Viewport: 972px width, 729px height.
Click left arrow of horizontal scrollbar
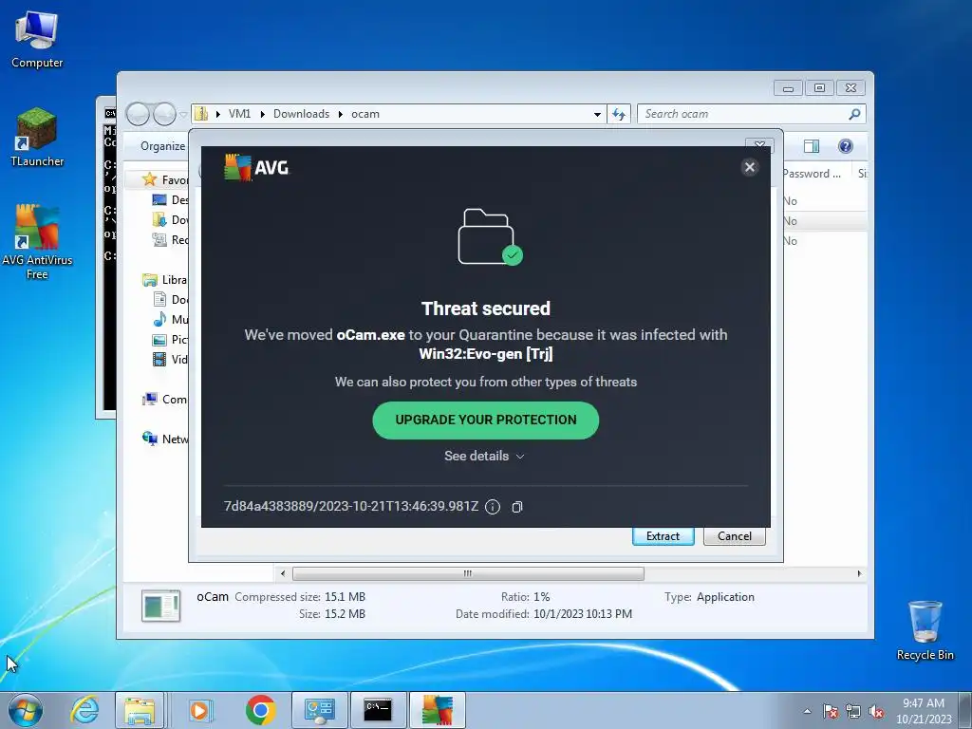[283, 573]
